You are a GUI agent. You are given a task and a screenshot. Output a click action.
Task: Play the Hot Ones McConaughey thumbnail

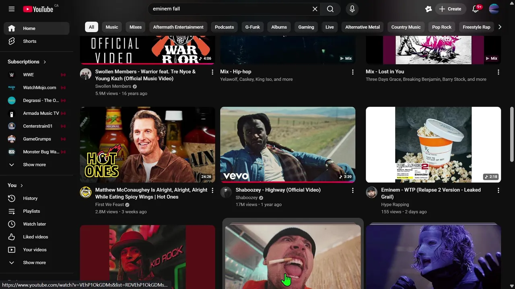pyautogui.click(x=147, y=144)
